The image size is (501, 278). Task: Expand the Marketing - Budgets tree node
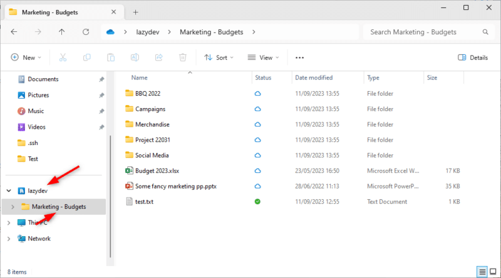click(13, 207)
